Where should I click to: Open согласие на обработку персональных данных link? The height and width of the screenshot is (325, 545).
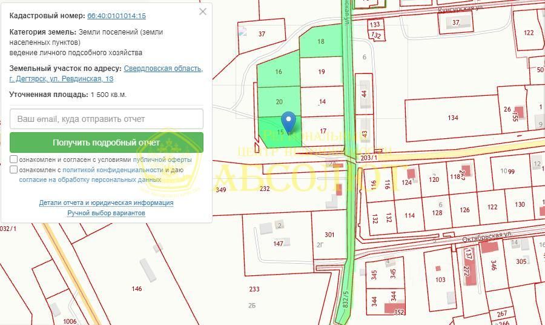(90, 179)
